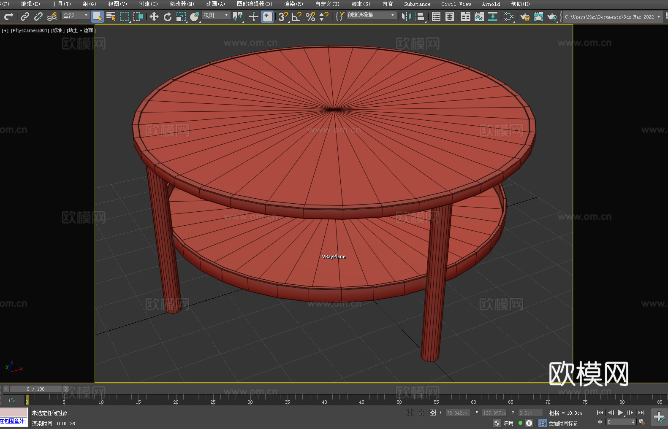Toggle the 3D Snaps button

(x=283, y=16)
